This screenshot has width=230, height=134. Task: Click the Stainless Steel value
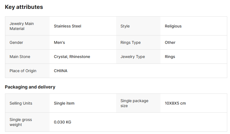tap(67, 26)
